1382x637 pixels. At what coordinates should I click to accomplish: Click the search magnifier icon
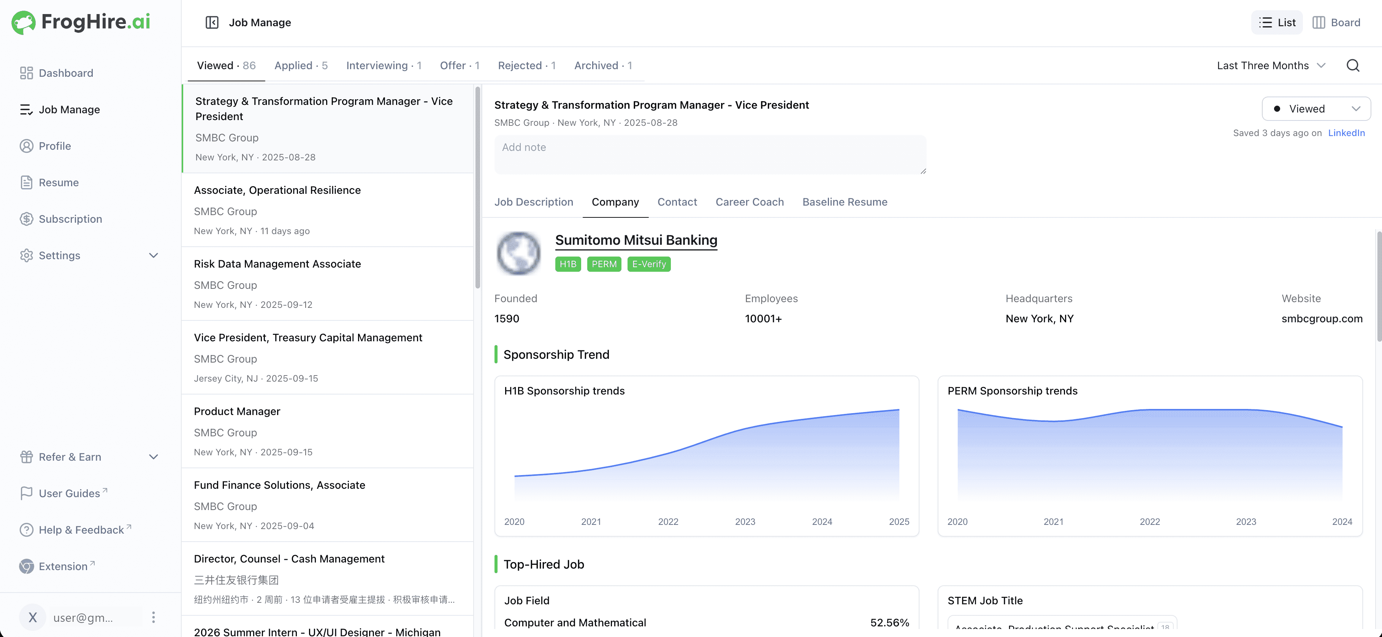pos(1353,65)
